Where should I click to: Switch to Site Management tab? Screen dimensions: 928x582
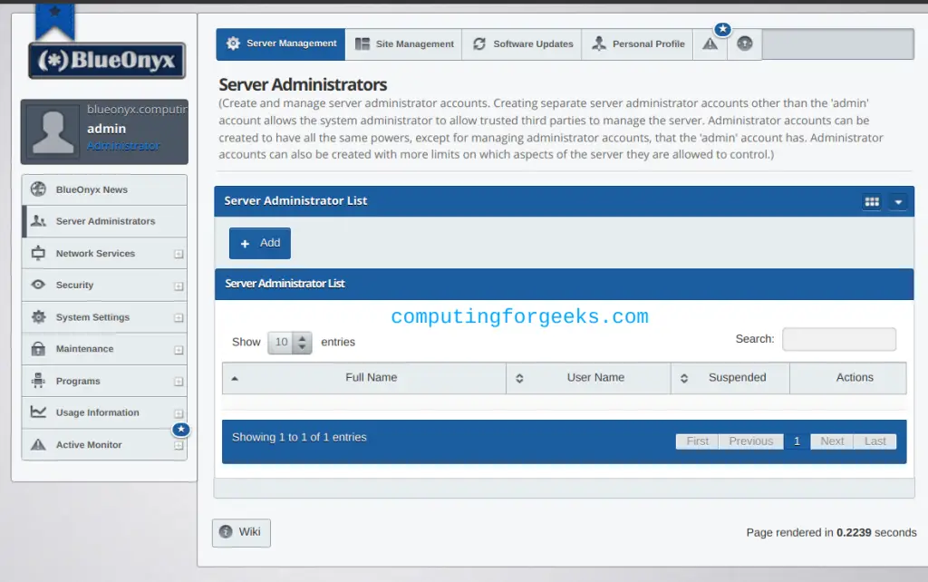tap(403, 44)
